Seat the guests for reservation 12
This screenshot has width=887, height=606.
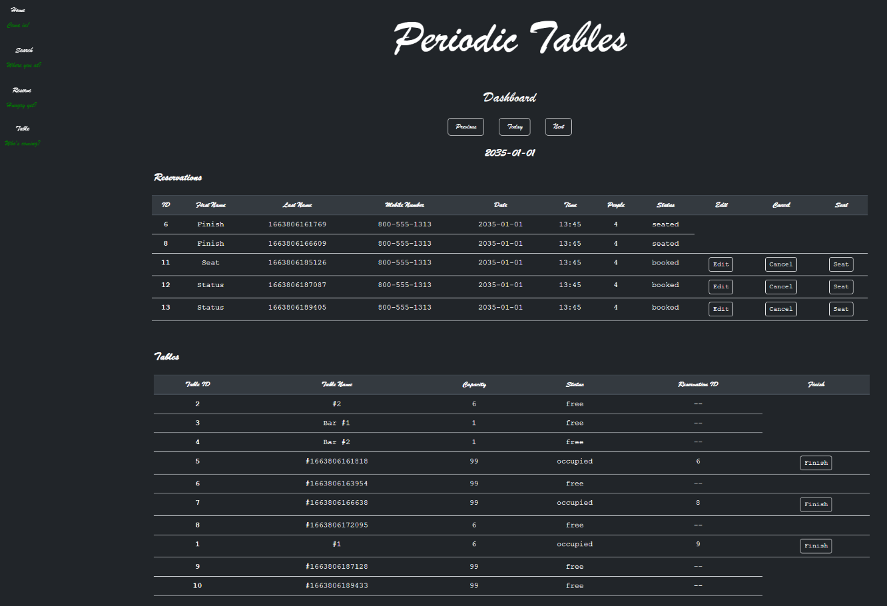click(841, 286)
